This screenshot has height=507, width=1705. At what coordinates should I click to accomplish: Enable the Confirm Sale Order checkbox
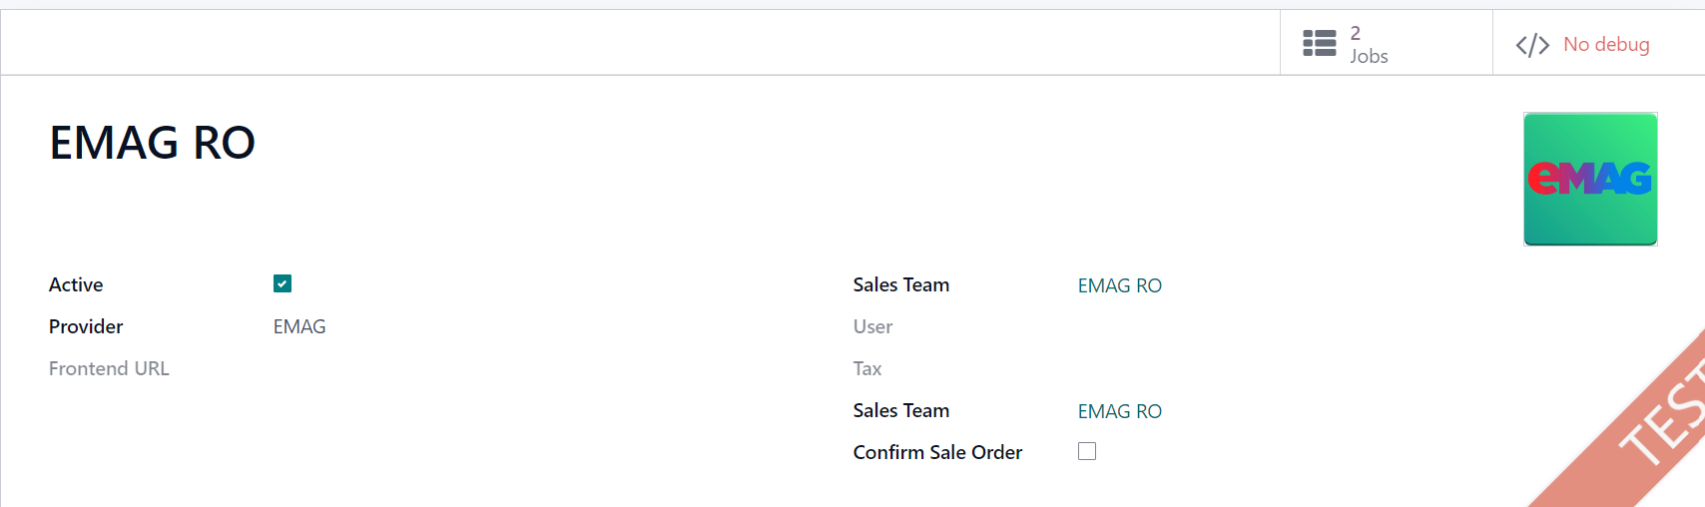tap(1087, 451)
